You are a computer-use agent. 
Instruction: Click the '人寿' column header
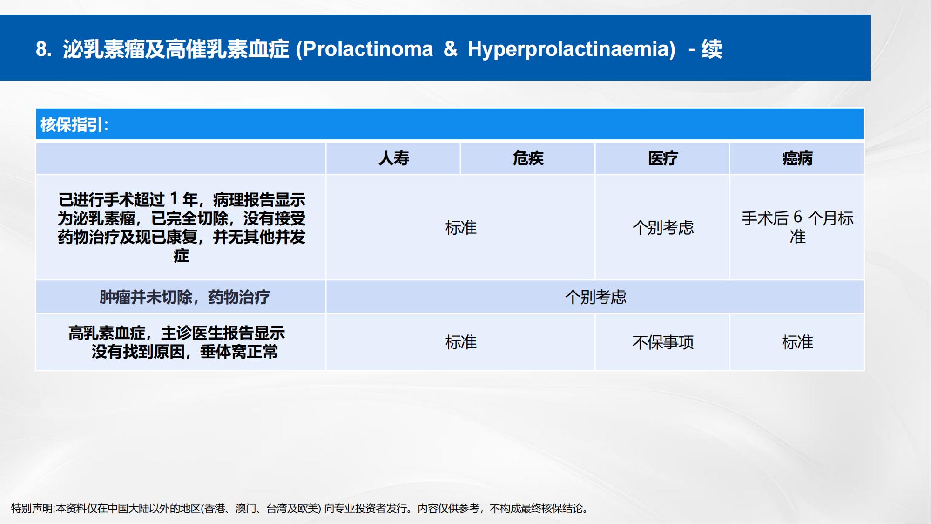393,158
